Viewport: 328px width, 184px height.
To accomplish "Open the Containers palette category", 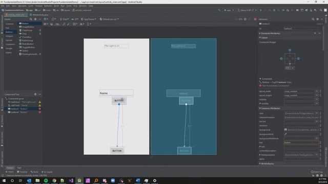I will (10, 44).
